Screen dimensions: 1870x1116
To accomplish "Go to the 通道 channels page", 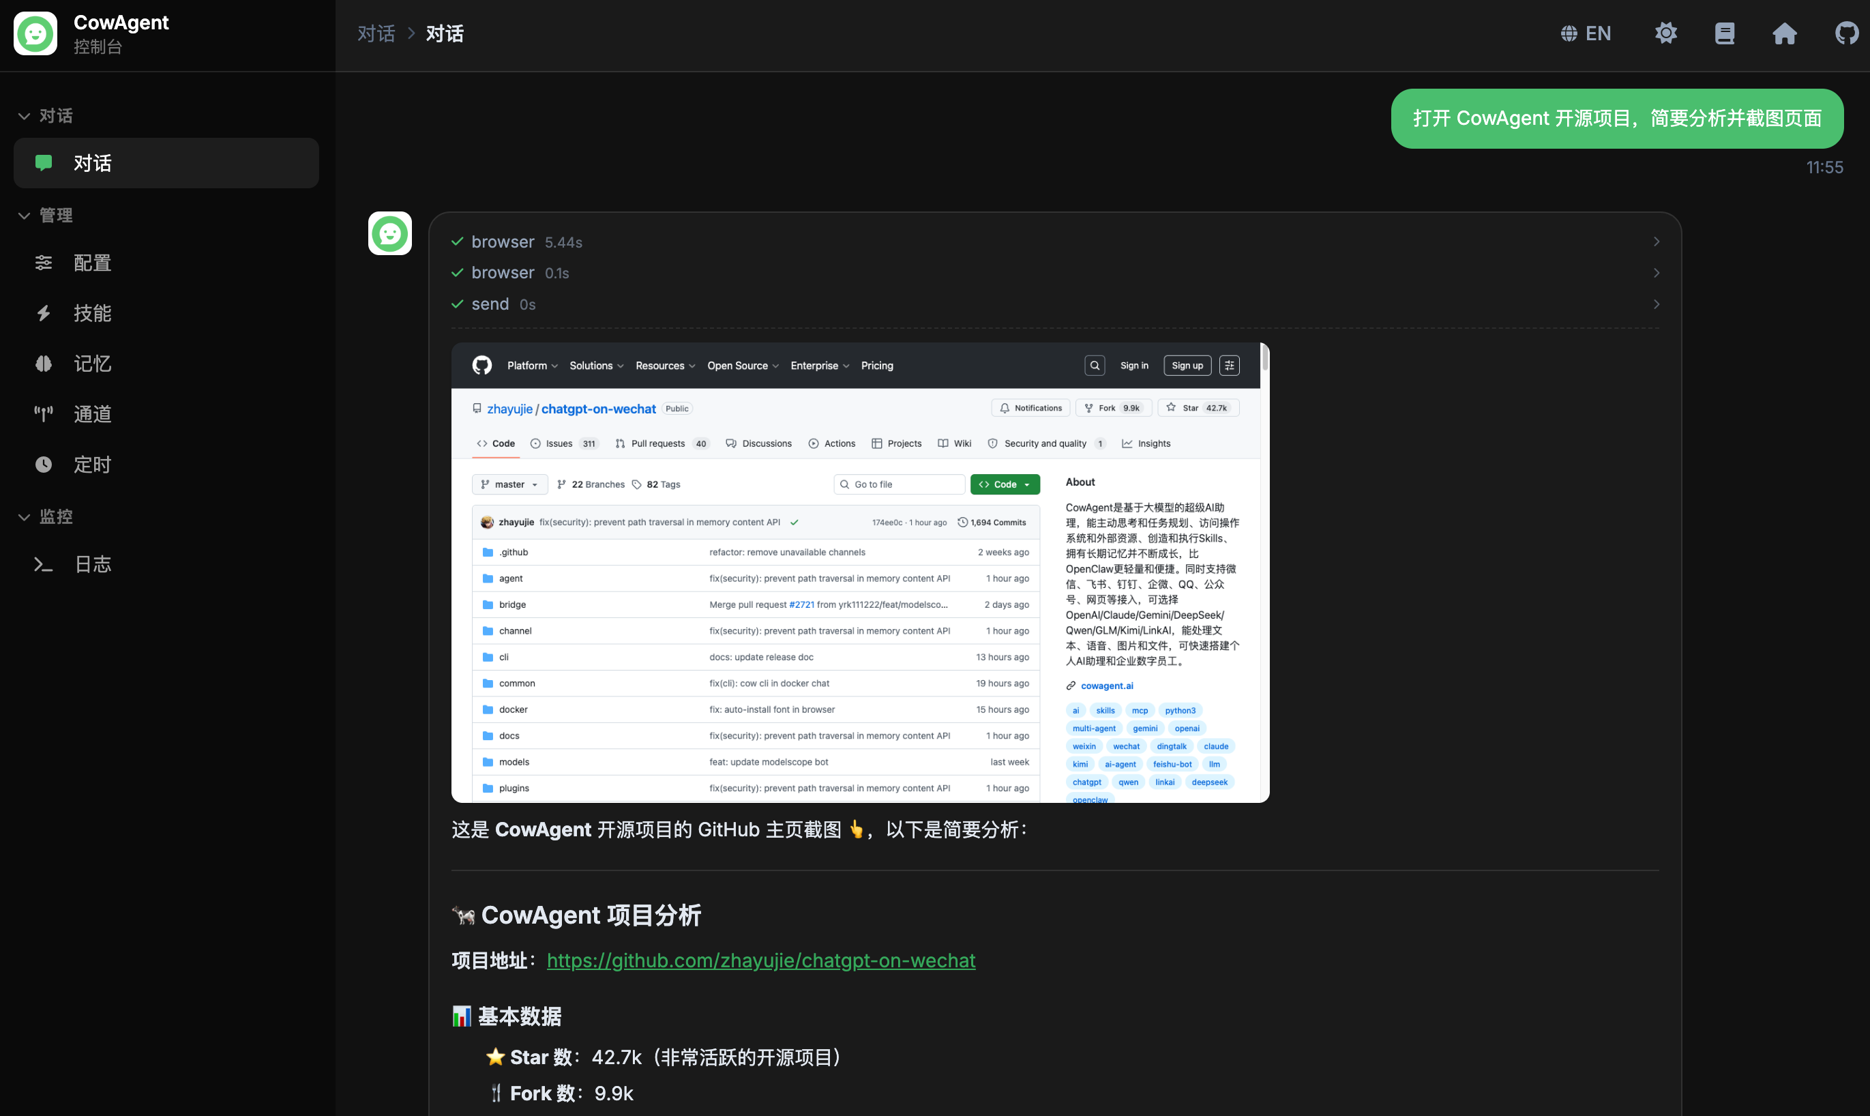I will [x=91, y=413].
